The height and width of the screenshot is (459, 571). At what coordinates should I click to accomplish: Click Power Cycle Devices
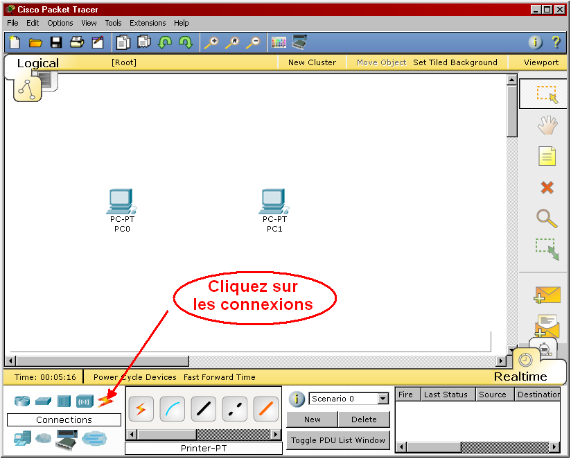coord(134,377)
